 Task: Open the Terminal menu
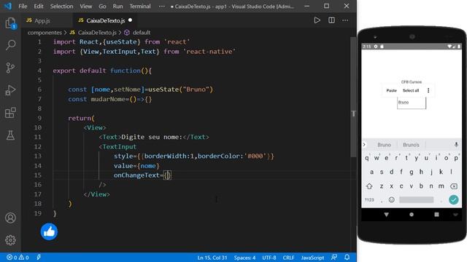coord(140,7)
